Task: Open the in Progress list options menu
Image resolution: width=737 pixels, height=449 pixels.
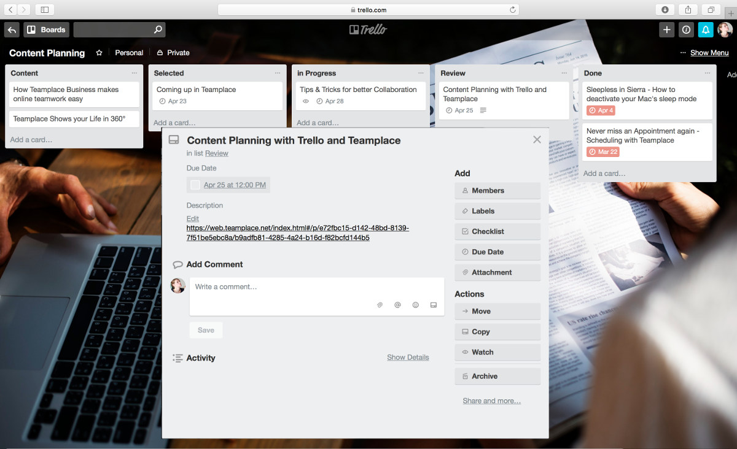Action: coord(421,73)
